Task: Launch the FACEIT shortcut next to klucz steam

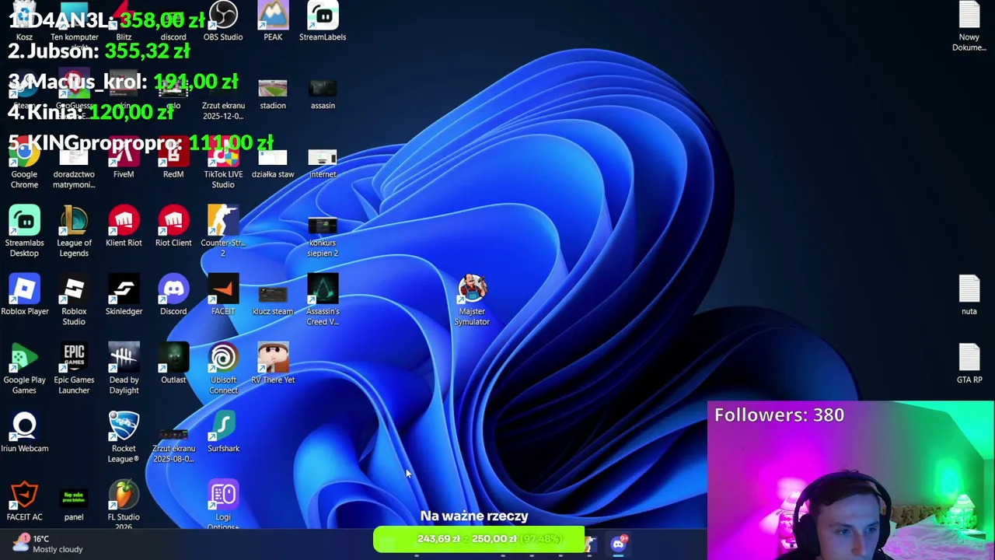Action: [x=223, y=295]
